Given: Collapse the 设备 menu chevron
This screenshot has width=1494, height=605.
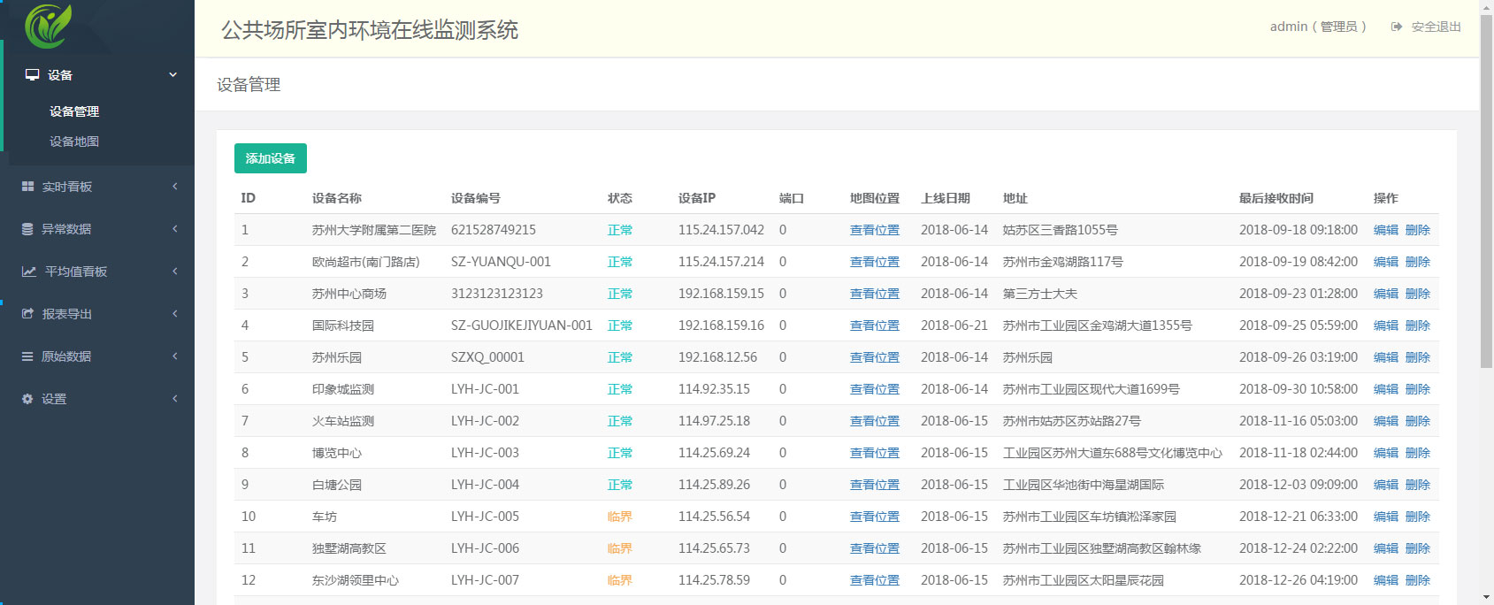Looking at the screenshot, I should [173, 75].
